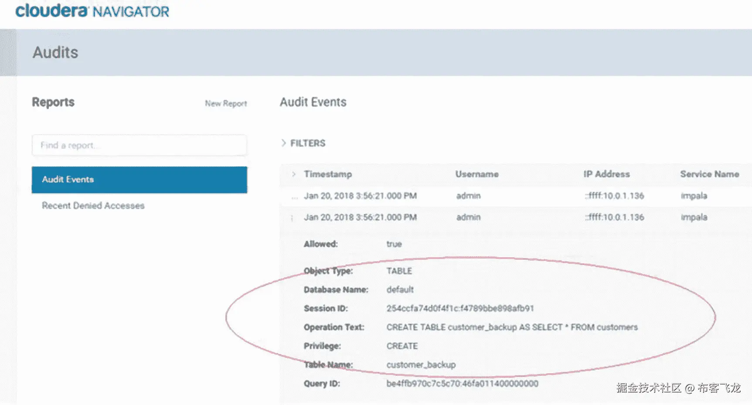Click the timestamp in the expanded audit row

[x=360, y=217]
